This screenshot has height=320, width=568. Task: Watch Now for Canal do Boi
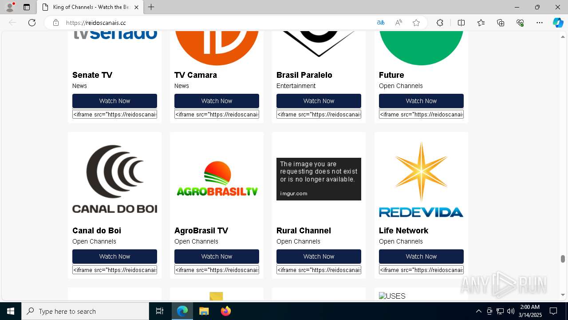pos(114,256)
